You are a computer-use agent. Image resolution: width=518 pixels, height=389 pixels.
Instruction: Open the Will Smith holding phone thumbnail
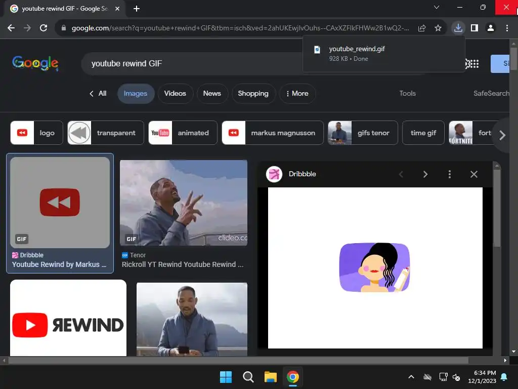(192, 319)
